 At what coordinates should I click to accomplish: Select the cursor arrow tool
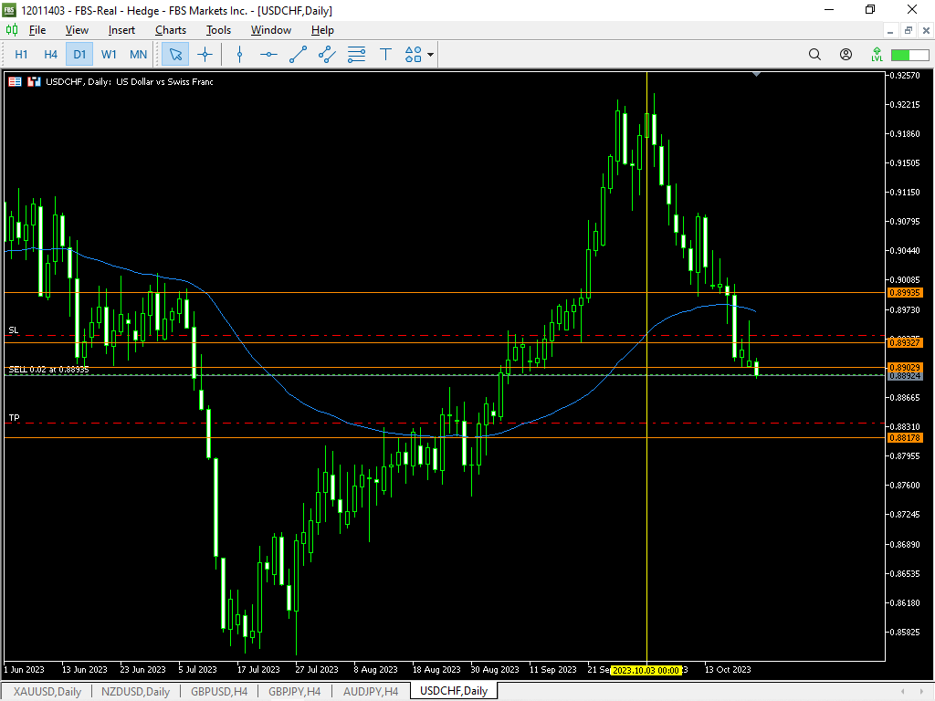175,55
